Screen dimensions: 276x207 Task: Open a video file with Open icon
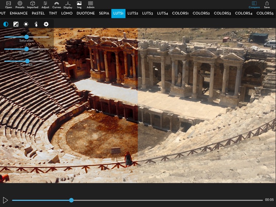click(x=8, y=5)
